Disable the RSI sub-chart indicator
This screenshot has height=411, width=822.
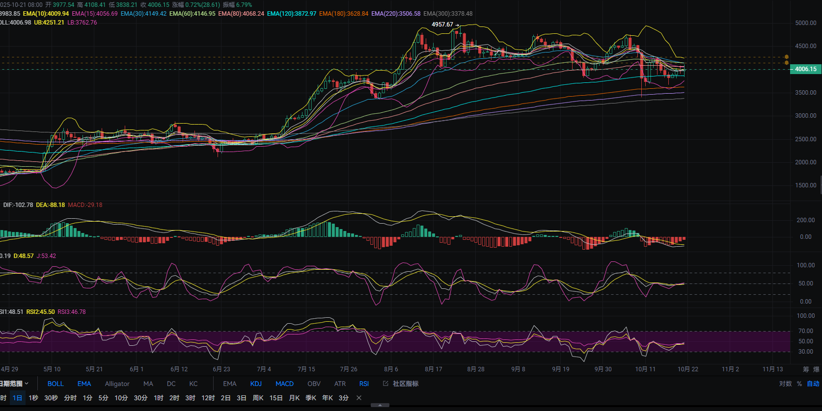click(364, 384)
